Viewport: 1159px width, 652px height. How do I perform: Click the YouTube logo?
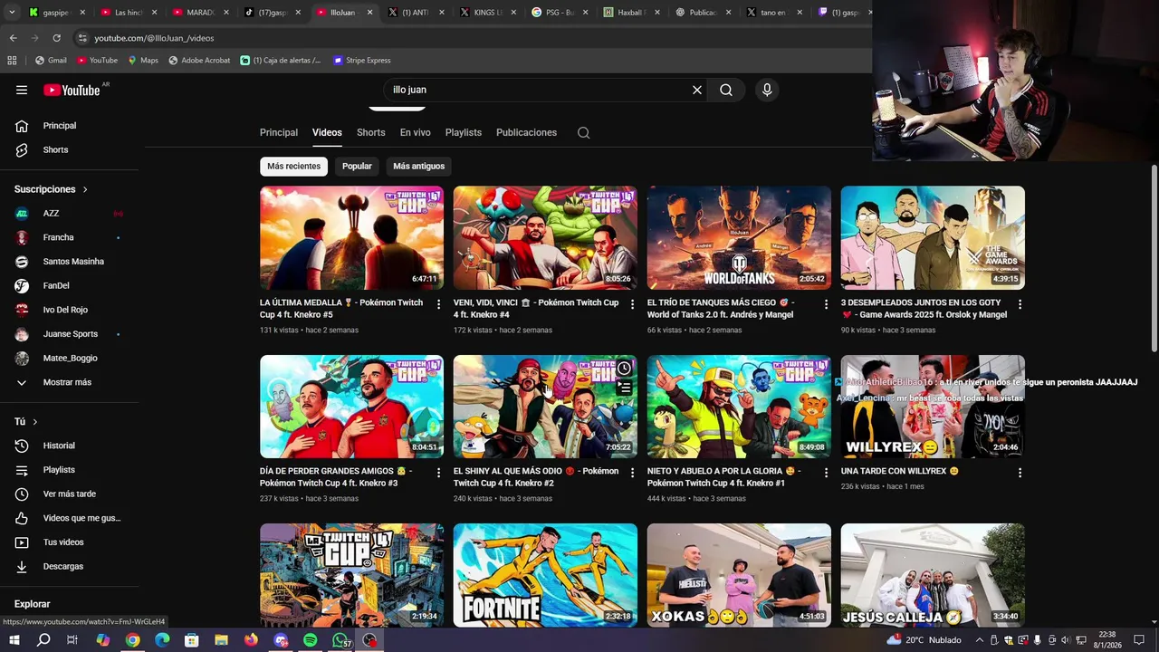[72, 90]
